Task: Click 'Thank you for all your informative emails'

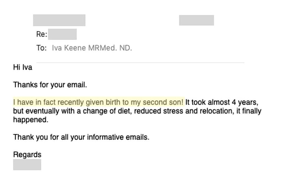Action: (81, 137)
